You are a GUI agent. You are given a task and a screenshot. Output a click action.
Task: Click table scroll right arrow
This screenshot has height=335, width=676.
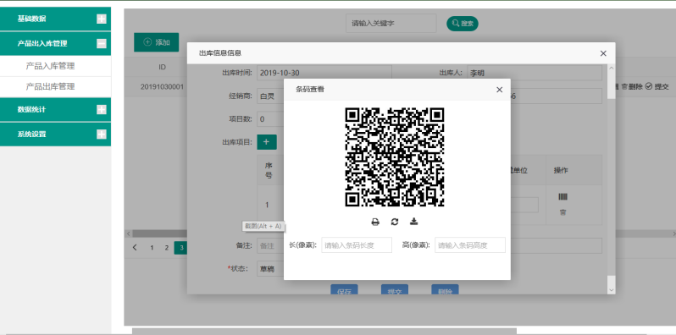(673, 233)
